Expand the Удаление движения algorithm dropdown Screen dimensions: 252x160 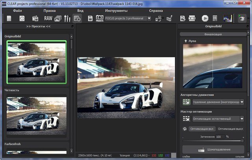[217, 102]
